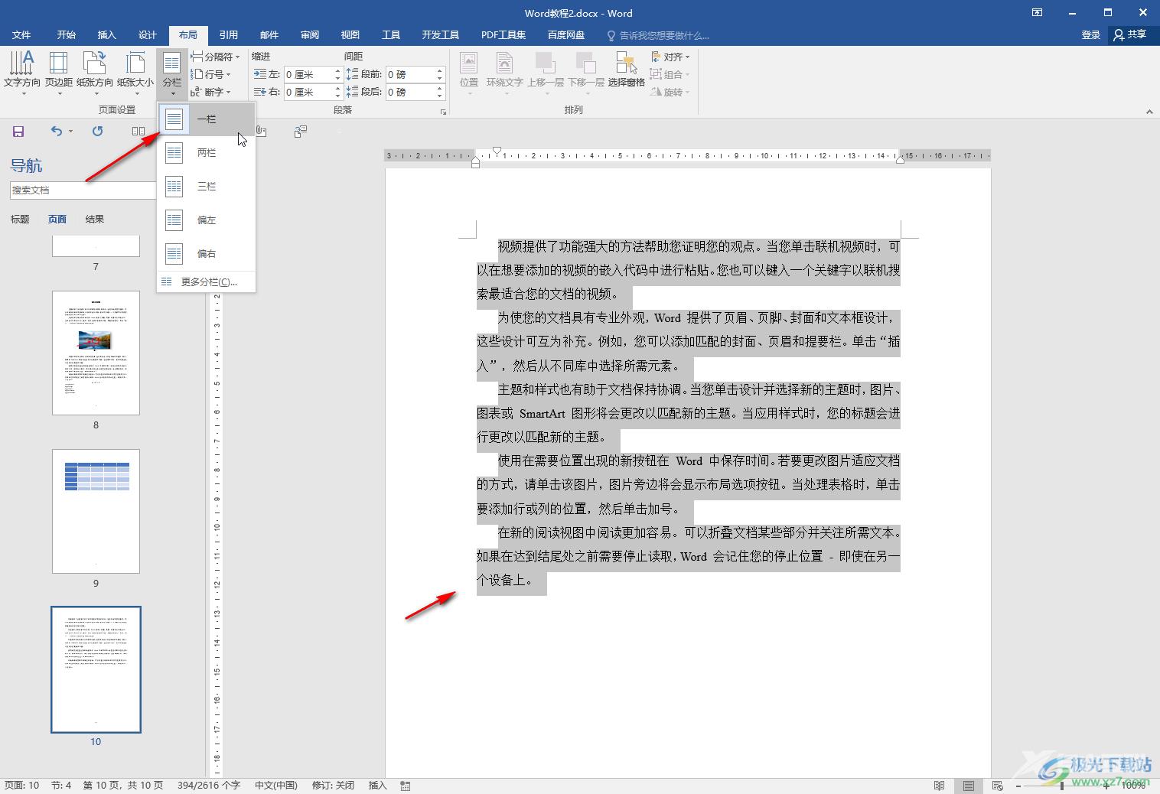
Task: Switch to the 插入 insert tab
Action: [107, 35]
